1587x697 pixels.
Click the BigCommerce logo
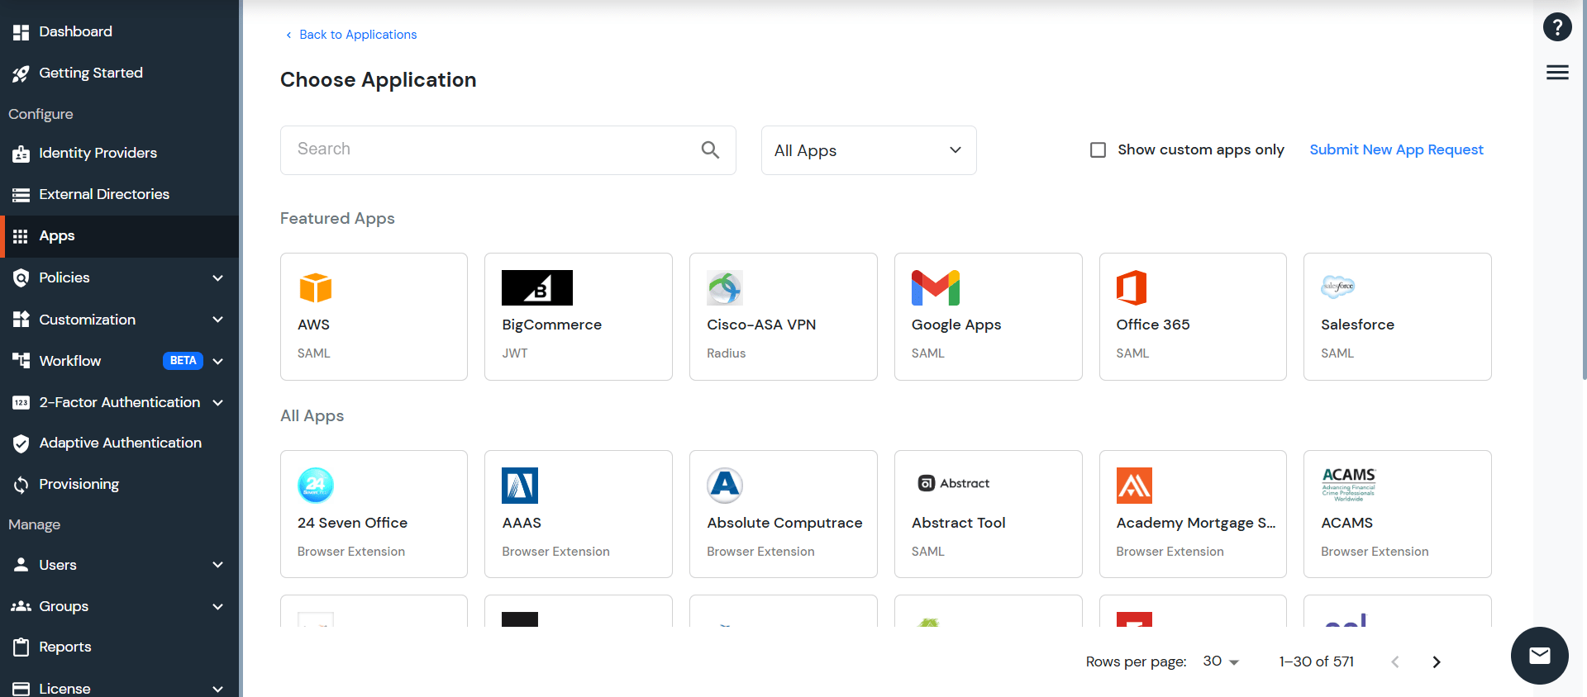pos(537,287)
